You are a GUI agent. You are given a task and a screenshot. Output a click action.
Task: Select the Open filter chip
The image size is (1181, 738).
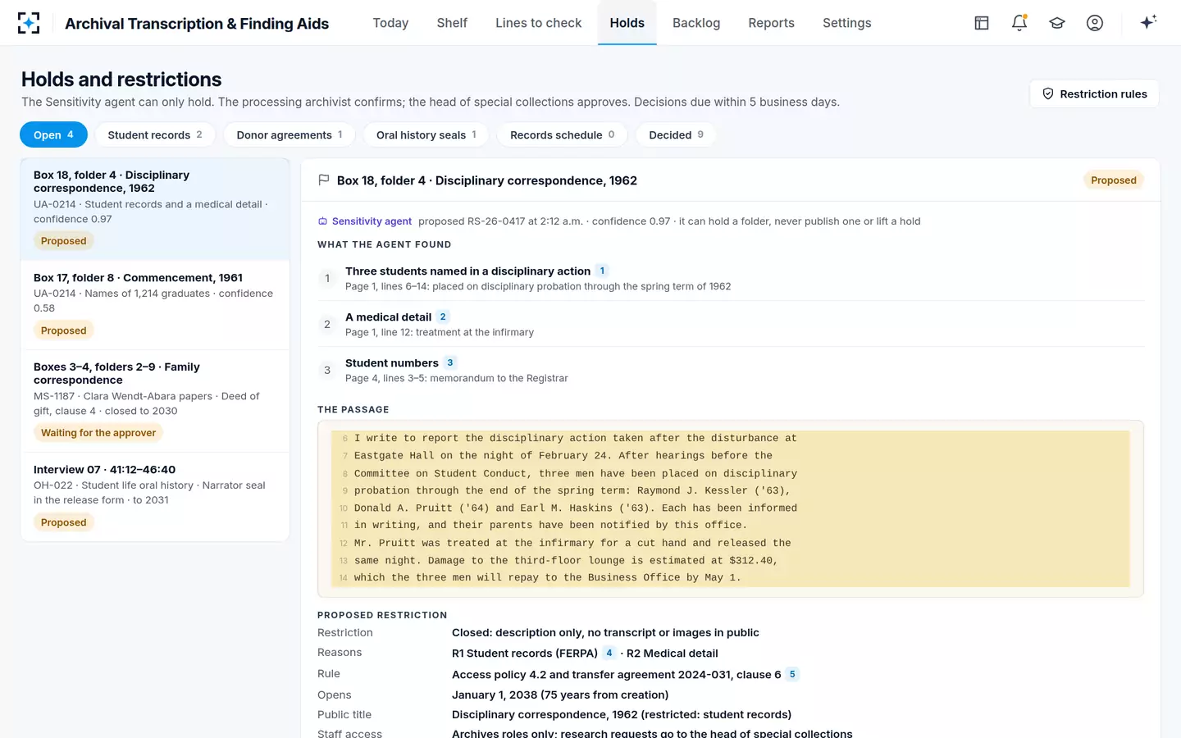click(53, 134)
